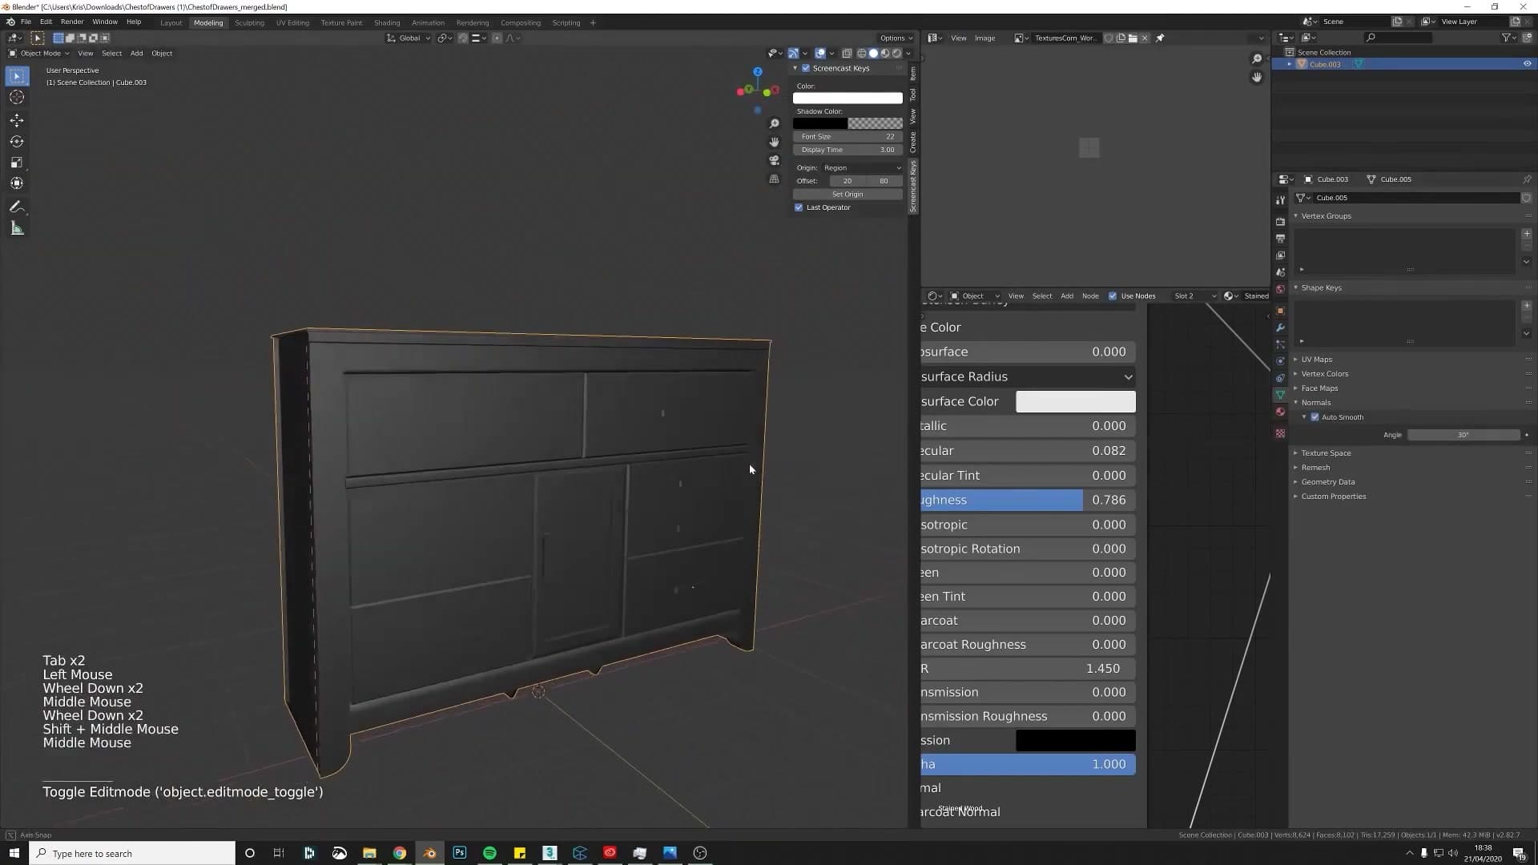Select the Rotate tool
1538x865 pixels.
tap(17, 141)
